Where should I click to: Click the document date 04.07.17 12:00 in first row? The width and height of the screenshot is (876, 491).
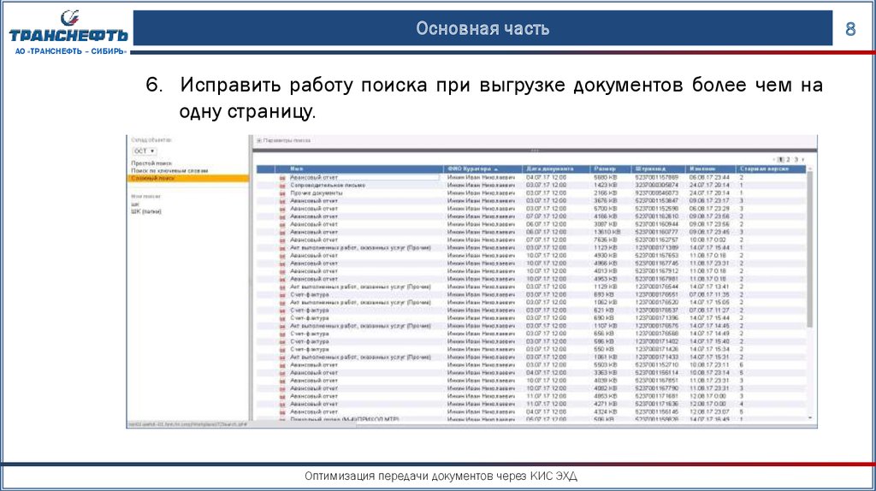[546, 177]
